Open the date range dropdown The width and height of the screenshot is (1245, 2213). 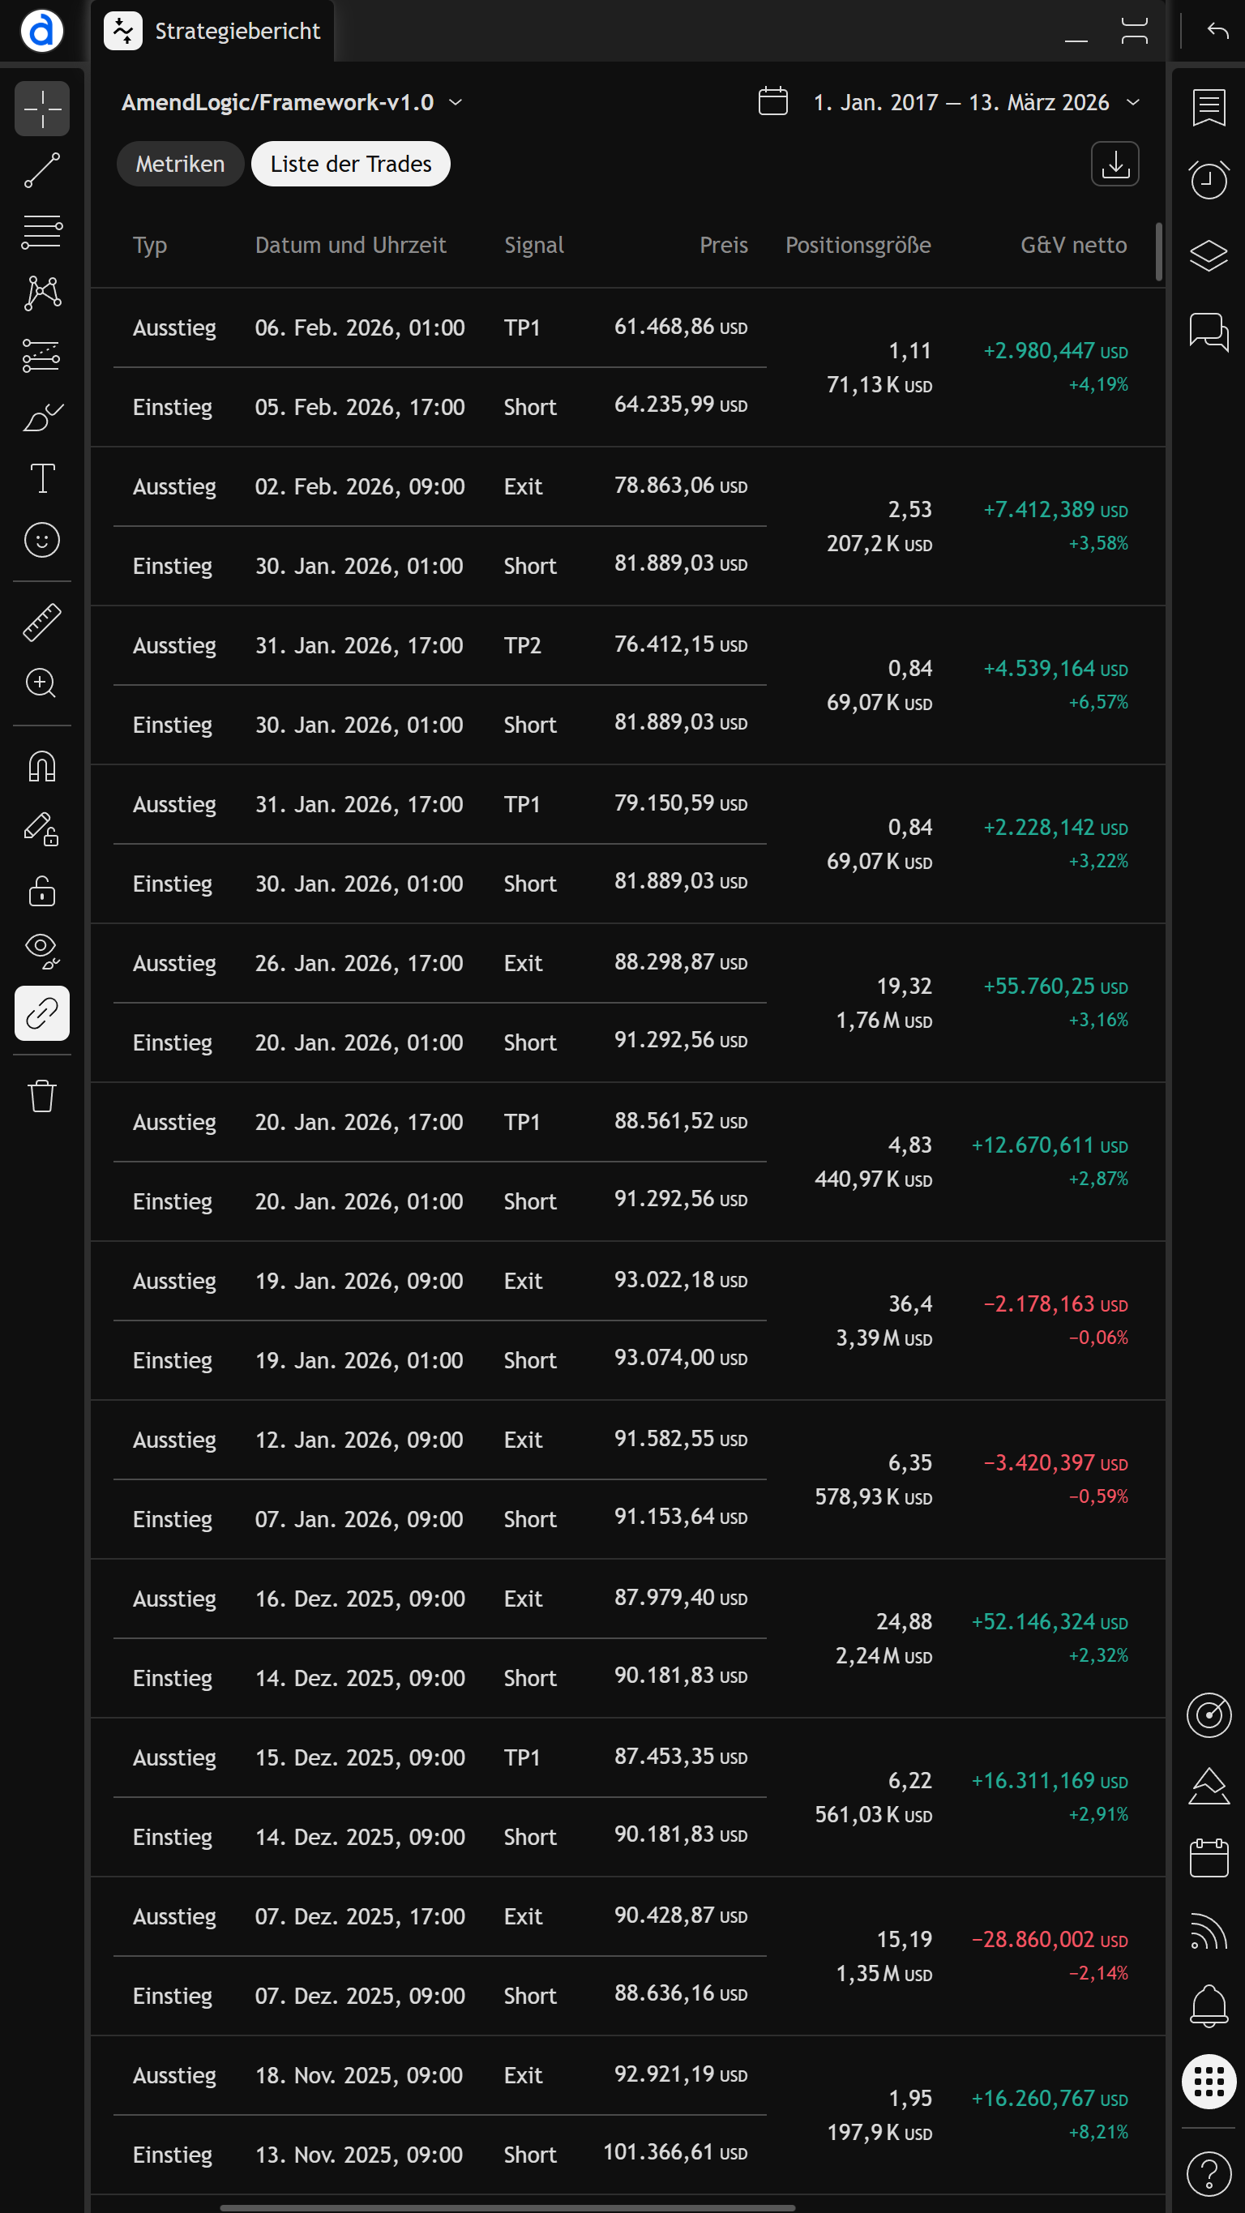[x=1133, y=102]
